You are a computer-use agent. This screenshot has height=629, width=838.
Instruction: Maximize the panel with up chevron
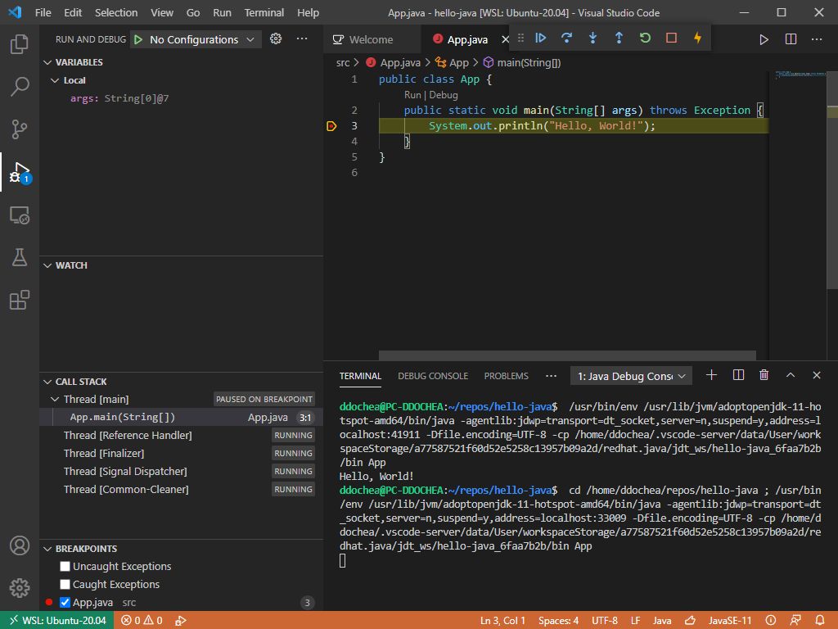(791, 375)
